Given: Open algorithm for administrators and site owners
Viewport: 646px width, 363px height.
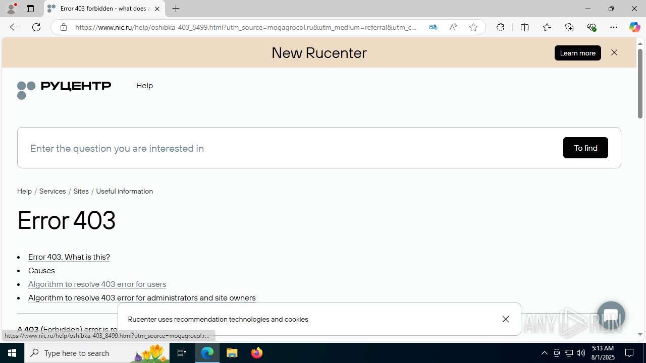Looking at the screenshot, I should click(x=142, y=297).
